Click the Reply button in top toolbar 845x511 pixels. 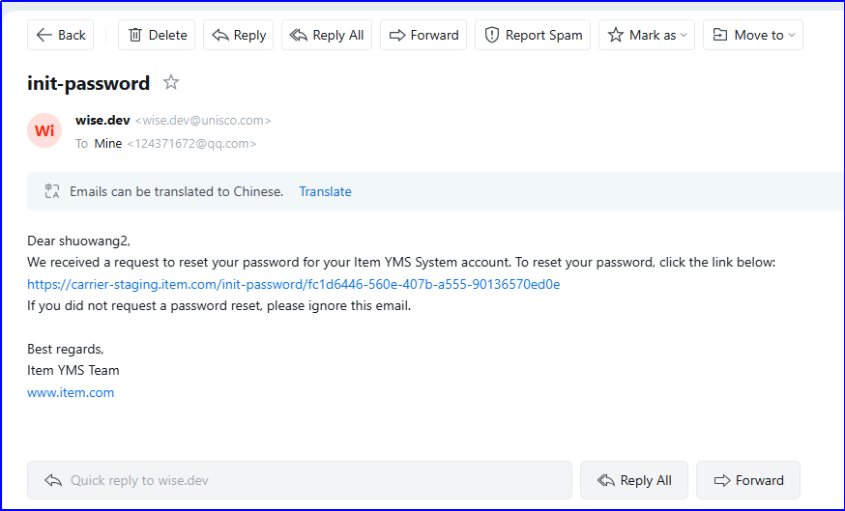coord(238,35)
